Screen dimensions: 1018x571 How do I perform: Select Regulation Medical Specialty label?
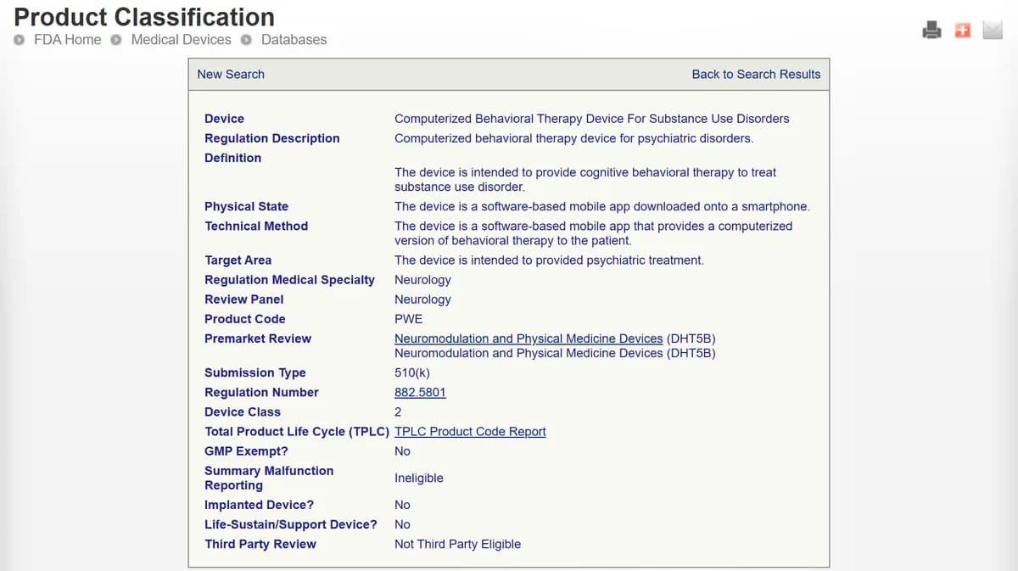tap(289, 279)
